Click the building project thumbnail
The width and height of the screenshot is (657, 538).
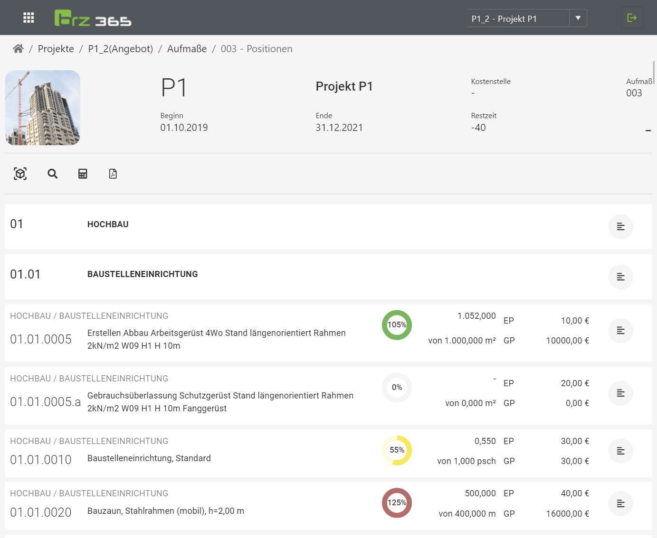43,108
